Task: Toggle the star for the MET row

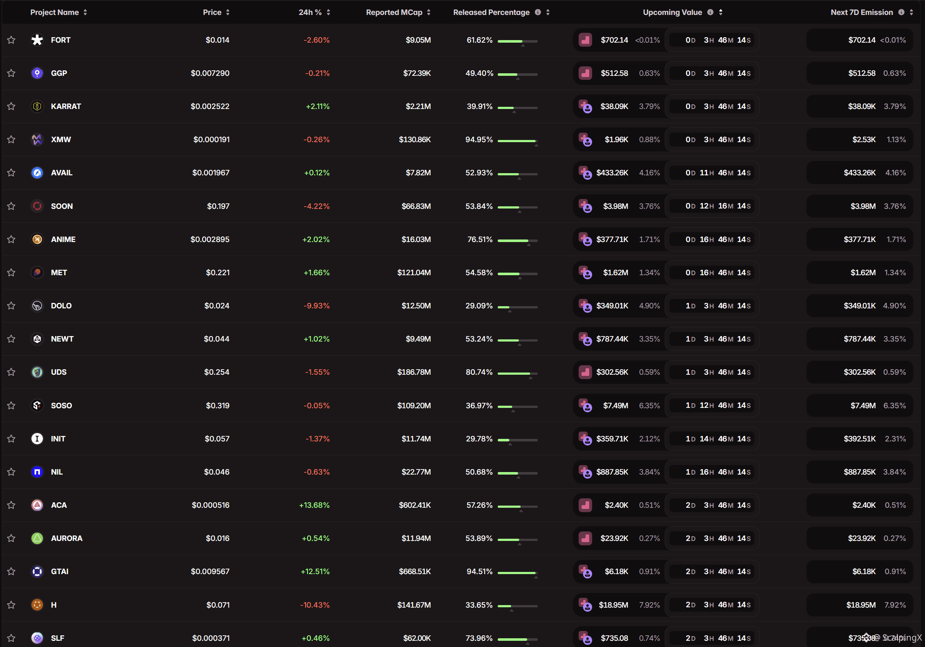Action: click(x=11, y=273)
